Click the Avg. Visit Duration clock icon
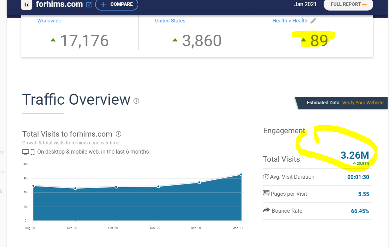The height and width of the screenshot is (247, 389). (266, 177)
